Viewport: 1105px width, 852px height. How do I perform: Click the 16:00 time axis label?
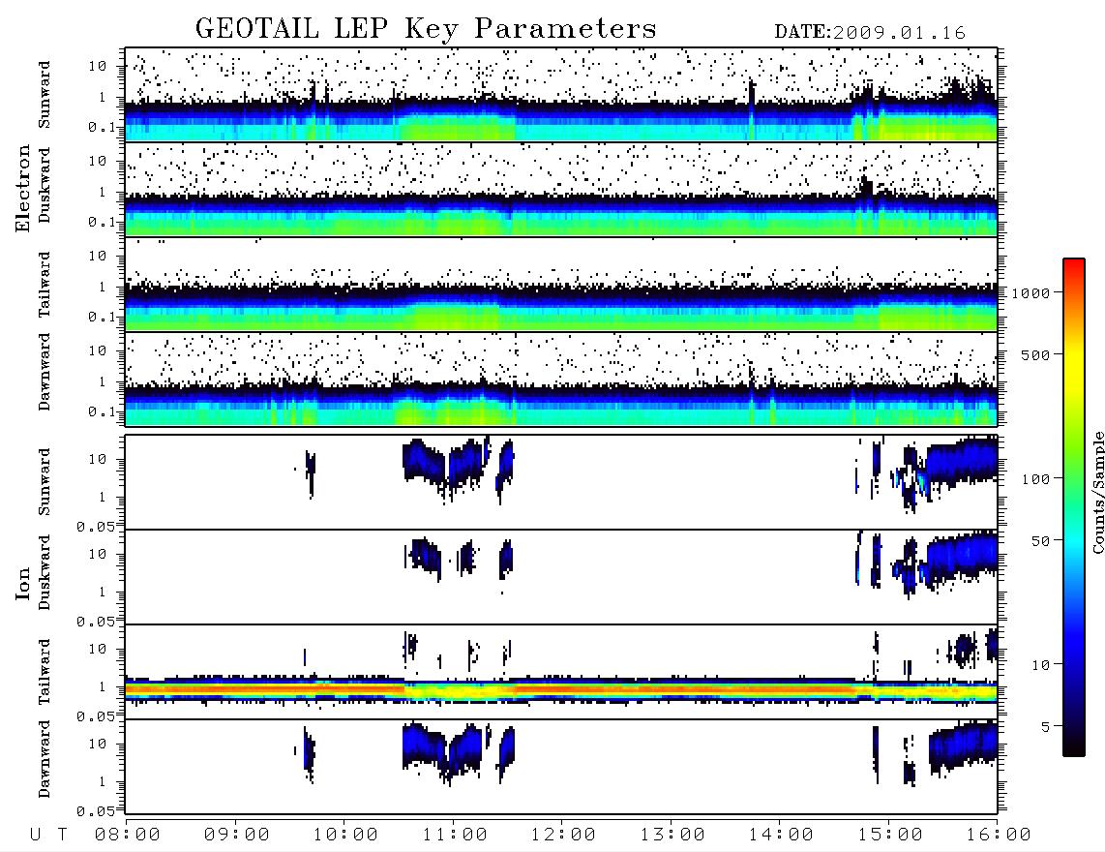click(x=998, y=835)
